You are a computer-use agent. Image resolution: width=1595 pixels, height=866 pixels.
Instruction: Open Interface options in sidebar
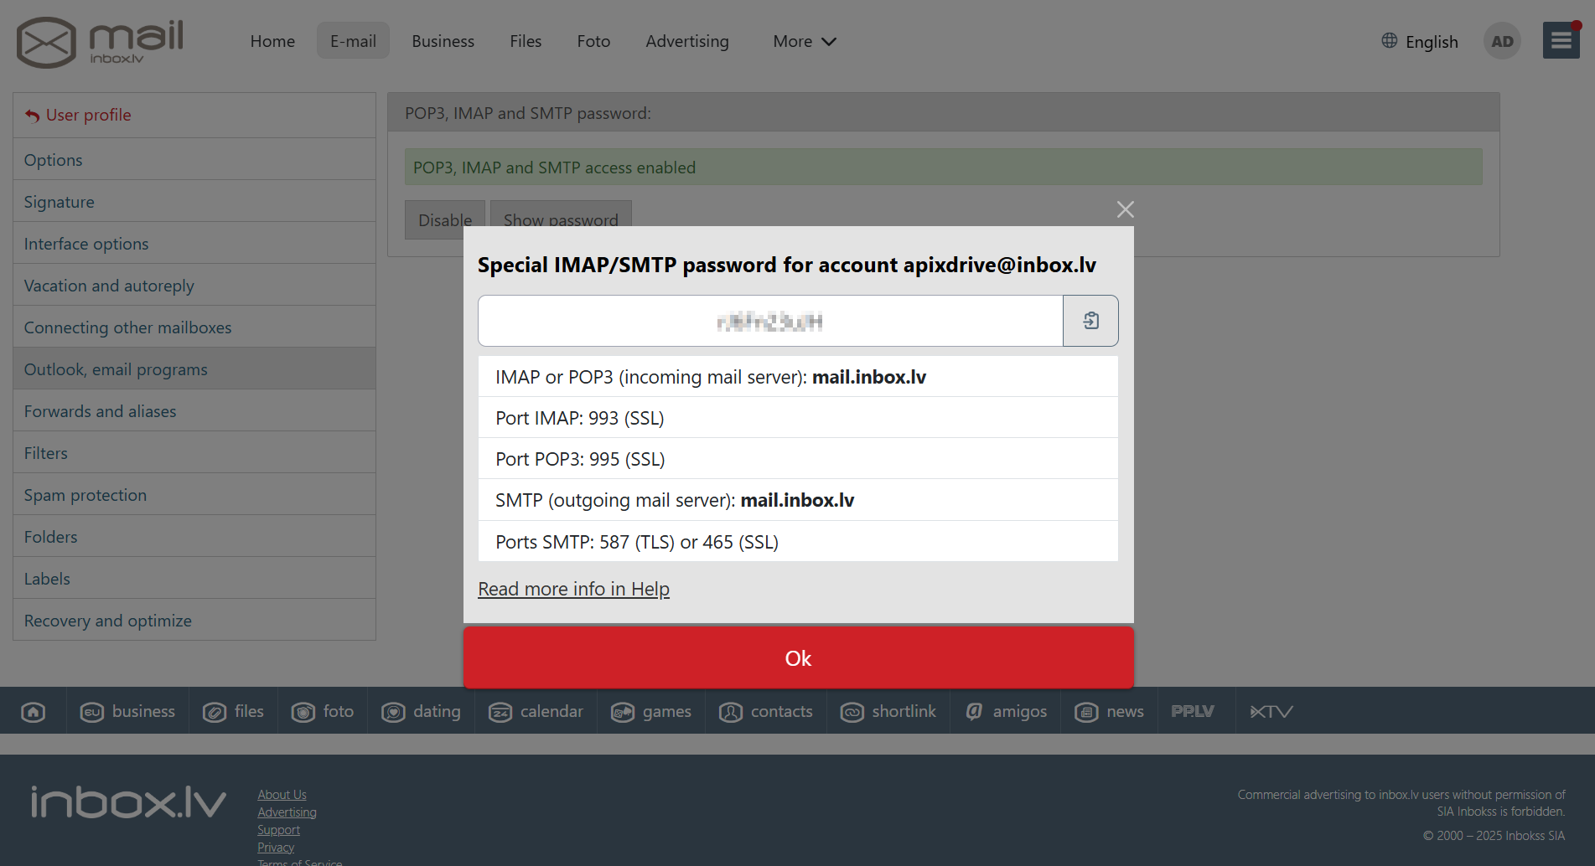click(194, 243)
